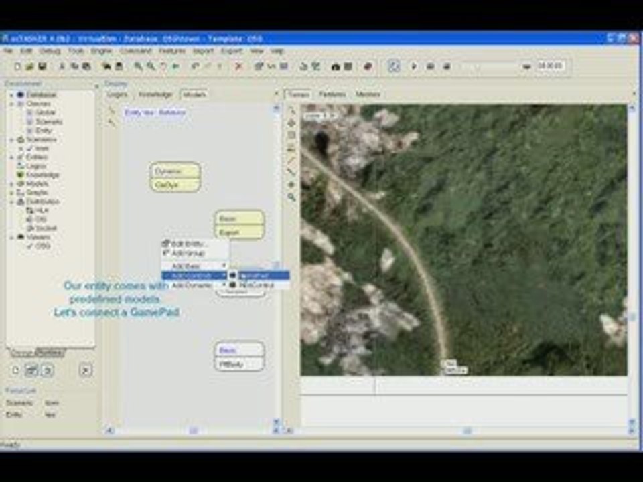The image size is (643, 482).
Task: Click the yellow Dynamic model node
Action: [x=175, y=171]
